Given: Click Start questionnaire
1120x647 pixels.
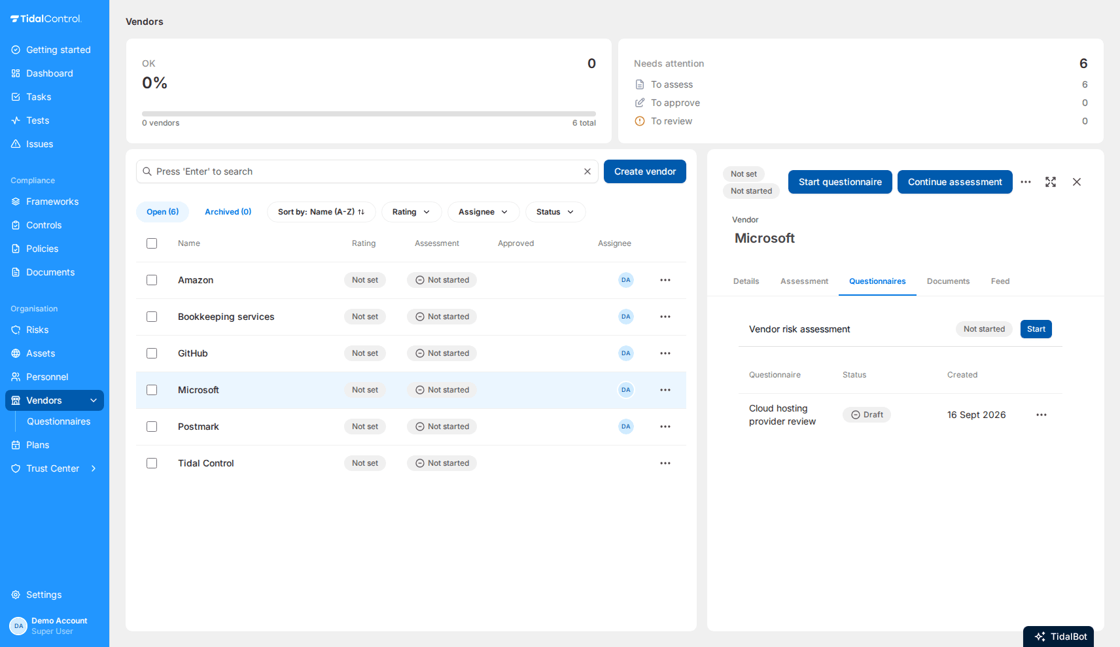Looking at the screenshot, I should (840, 182).
